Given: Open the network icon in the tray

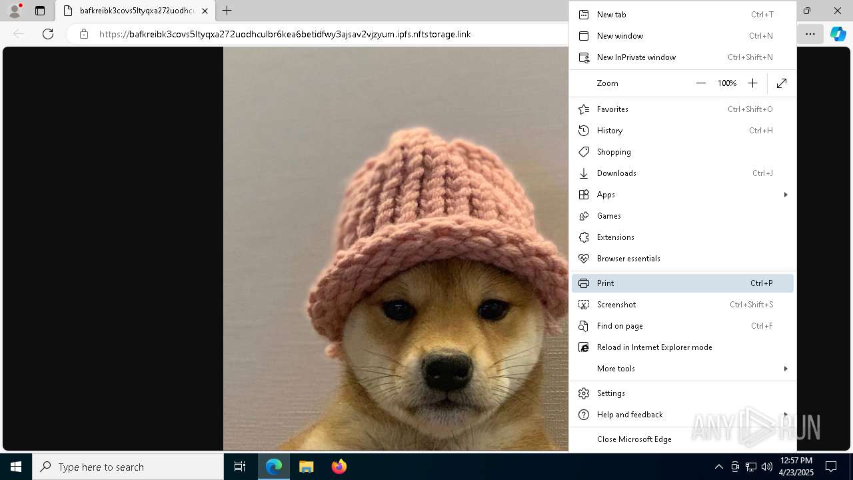Looking at the screenshot, I should (750, 467).
